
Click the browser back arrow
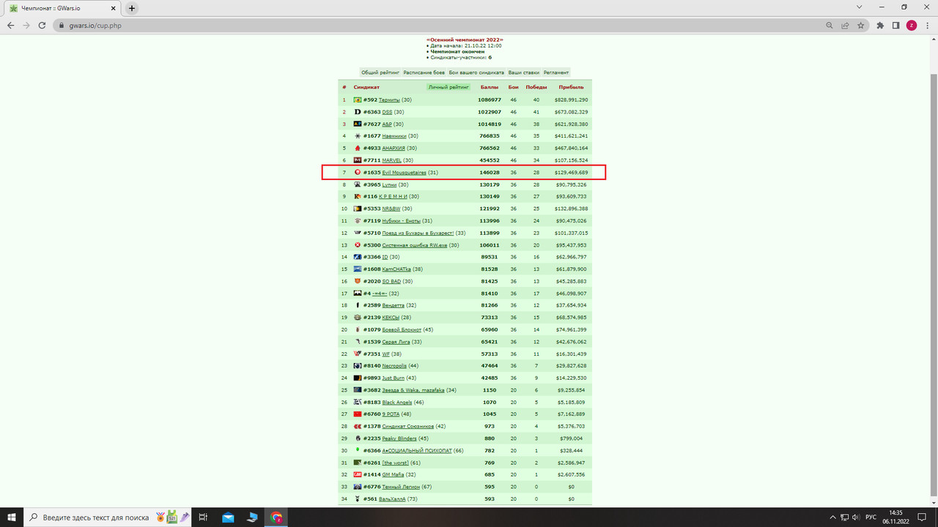point(10,25)
